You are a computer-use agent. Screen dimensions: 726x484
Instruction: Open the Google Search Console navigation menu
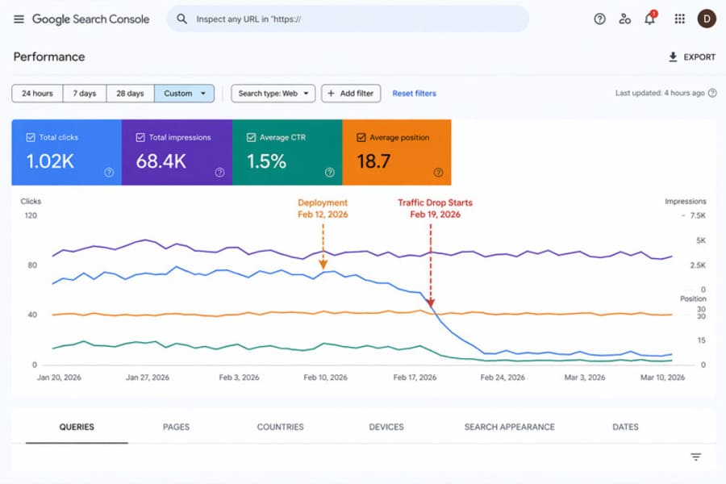[19, 19]
